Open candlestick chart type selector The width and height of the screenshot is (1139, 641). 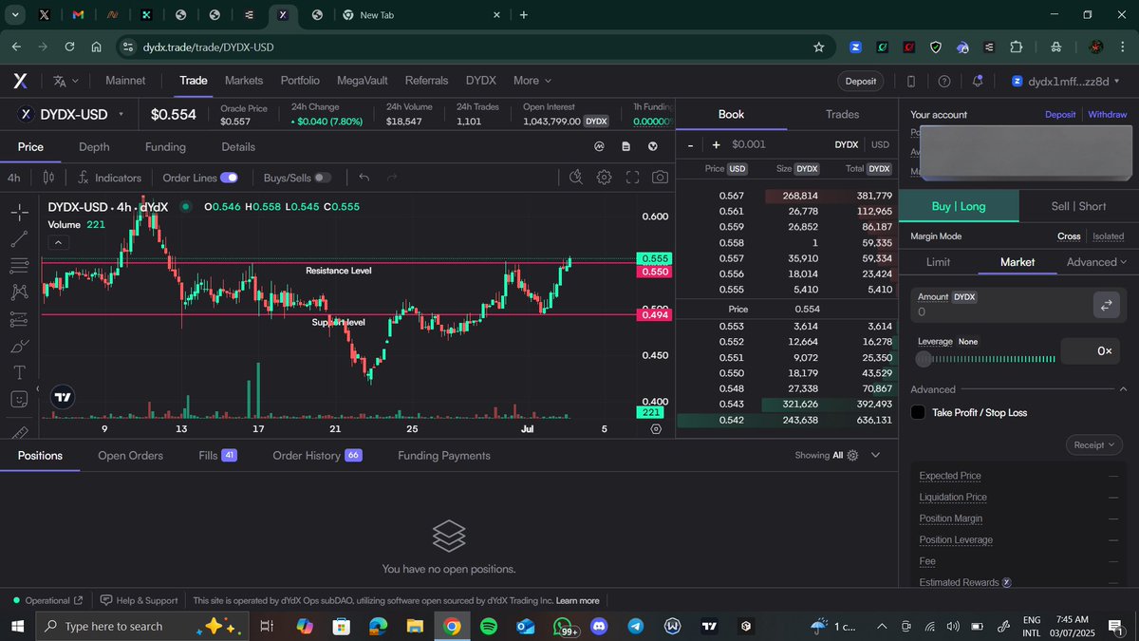pos(48,178)
